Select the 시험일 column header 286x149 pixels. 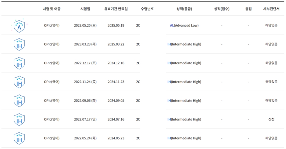85,9
